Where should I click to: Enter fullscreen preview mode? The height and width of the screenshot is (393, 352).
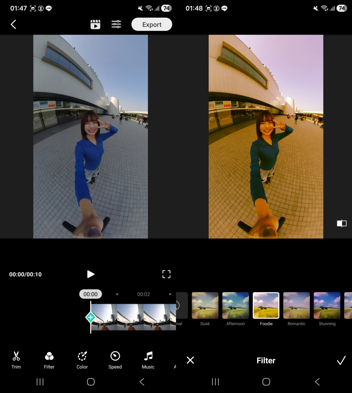click(x=166, y=274)
